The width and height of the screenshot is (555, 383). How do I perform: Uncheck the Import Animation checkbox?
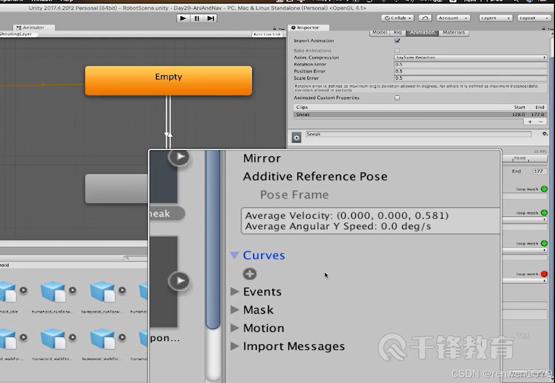coord(397,41)
